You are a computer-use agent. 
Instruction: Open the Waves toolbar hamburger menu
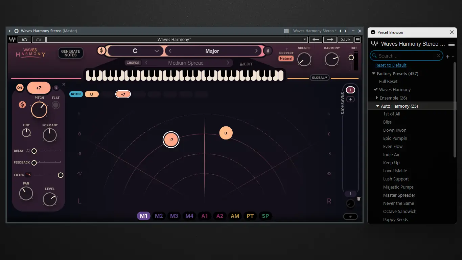point(357,40)
